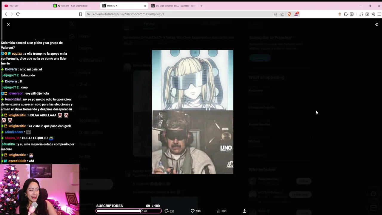Image resolution: width=382 pixels, height=215 pixels.
Task: Click dimmed Notifications in X sidebar
Action: click(x=90, y=60)
